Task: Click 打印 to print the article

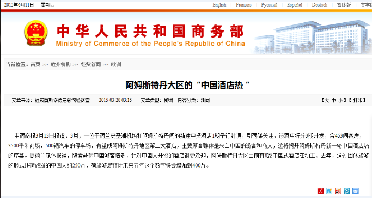Action: pyautogui.click(x=357, y=101)
